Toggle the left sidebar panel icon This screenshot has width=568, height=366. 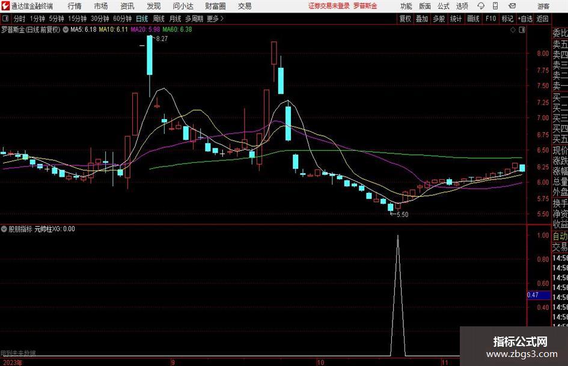click(5, 19)
